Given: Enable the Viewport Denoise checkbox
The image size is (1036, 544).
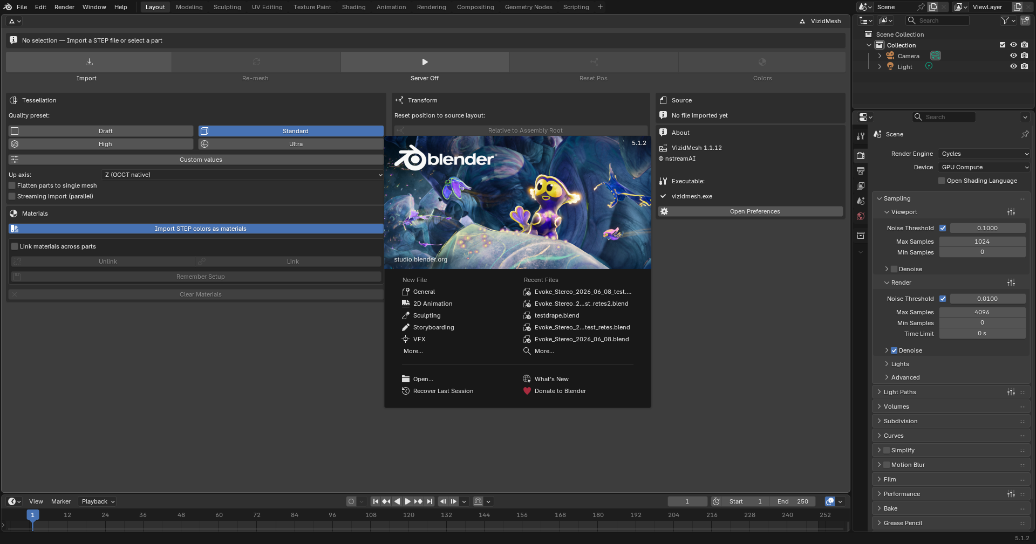Looking at the screenshot, I should (894, 269).
